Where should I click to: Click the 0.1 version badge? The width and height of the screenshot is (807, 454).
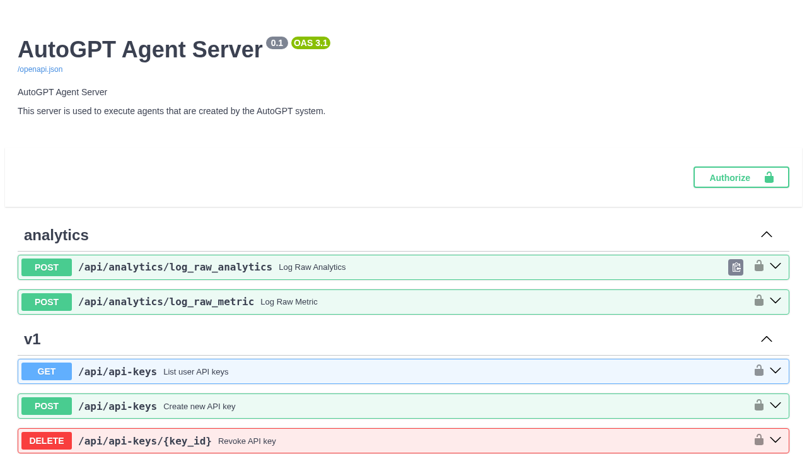[277, 43]
